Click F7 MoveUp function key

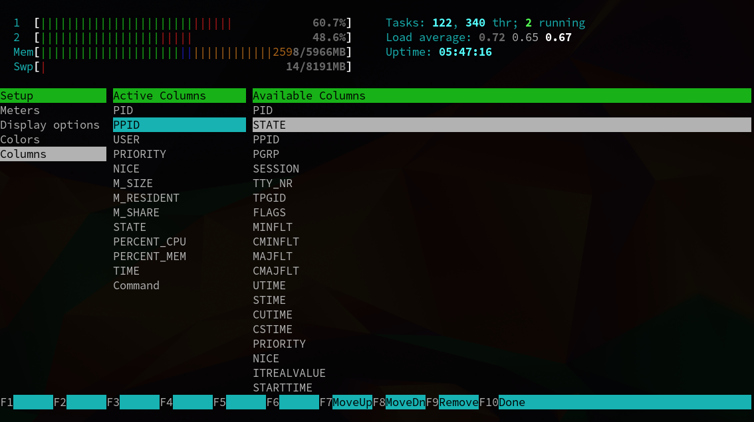point(346,402)
